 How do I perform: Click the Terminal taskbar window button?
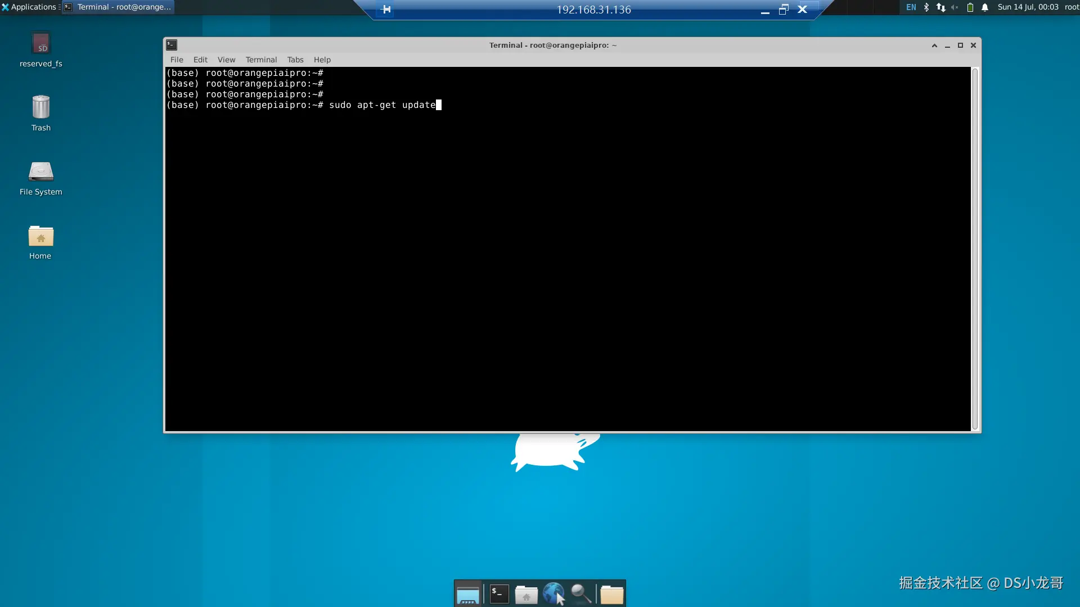click(x=118, y=7)
